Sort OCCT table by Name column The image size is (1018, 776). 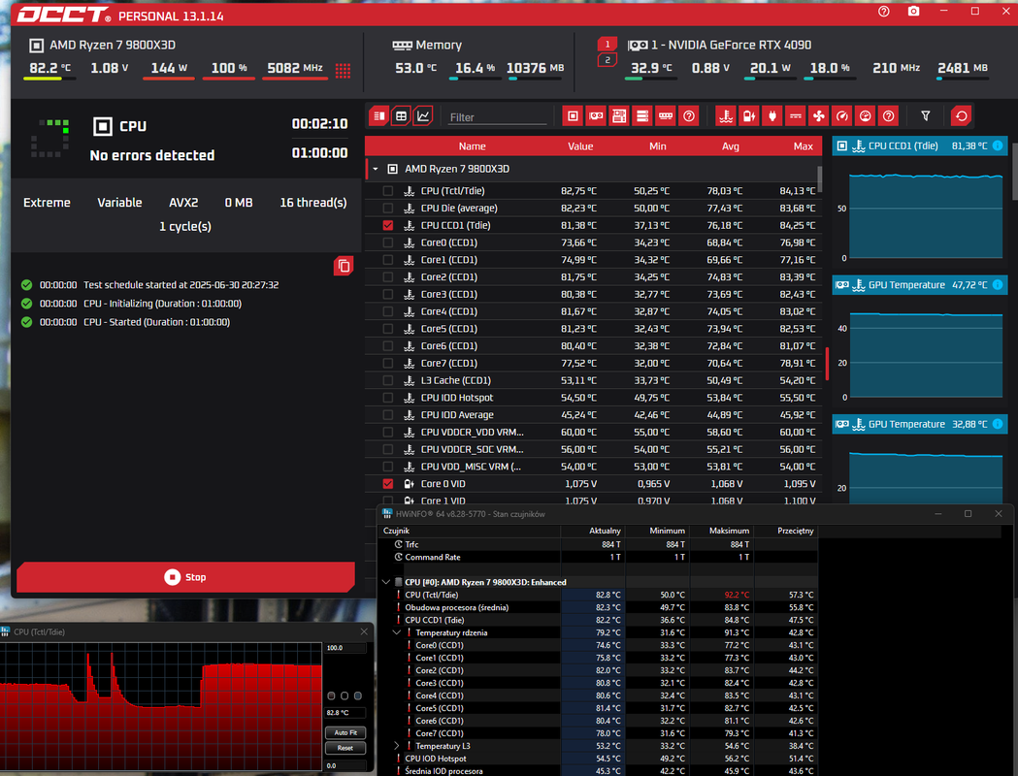click(472, 146)
